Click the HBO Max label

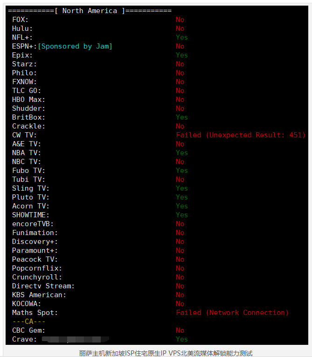coord(28,100)
